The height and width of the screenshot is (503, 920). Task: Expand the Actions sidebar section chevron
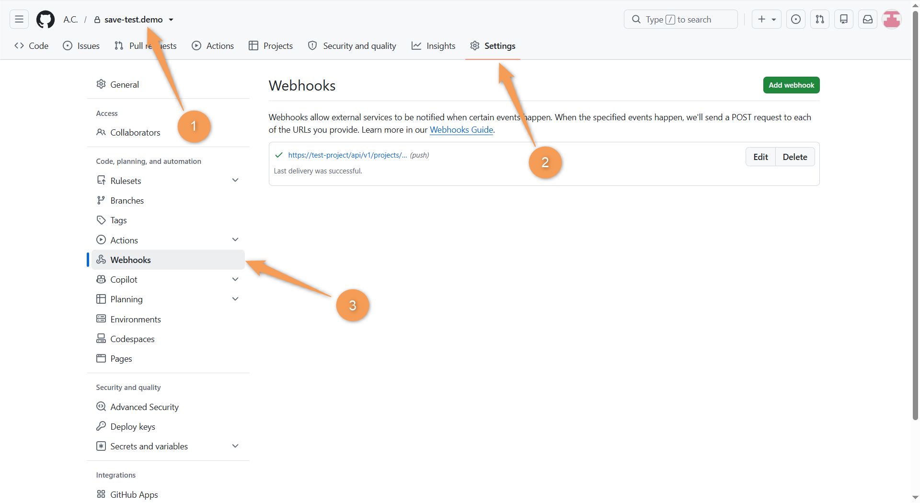click(x=235, y=240)
